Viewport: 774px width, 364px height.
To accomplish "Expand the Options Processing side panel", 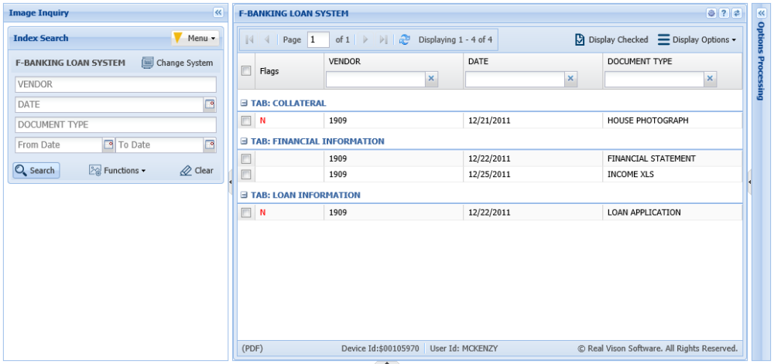I will point(761,13).
